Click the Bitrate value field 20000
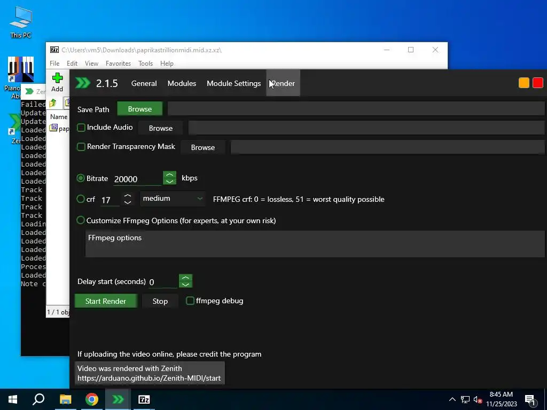This screenshot has width=547, height=410. click(x=137, y=179)
